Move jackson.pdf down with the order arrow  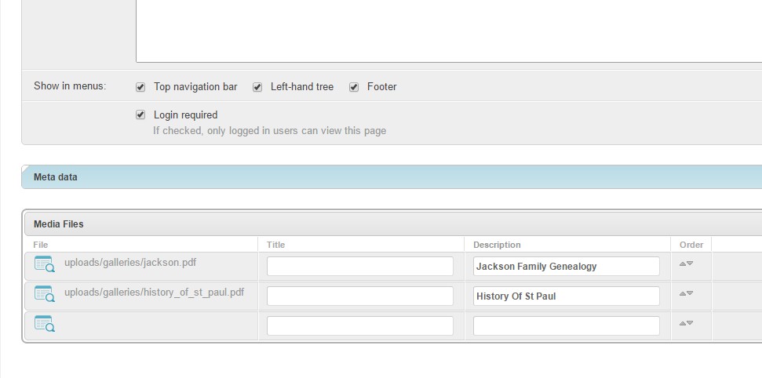coord(690,264)
